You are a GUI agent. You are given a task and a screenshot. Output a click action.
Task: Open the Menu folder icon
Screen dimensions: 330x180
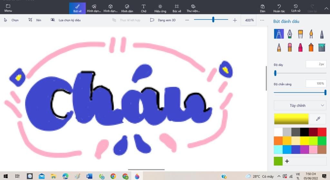click(8, 8)
